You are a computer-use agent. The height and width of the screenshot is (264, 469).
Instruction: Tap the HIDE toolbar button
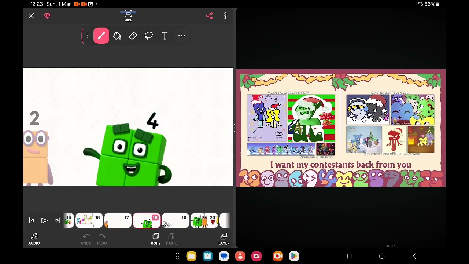[x=128, y=16]
